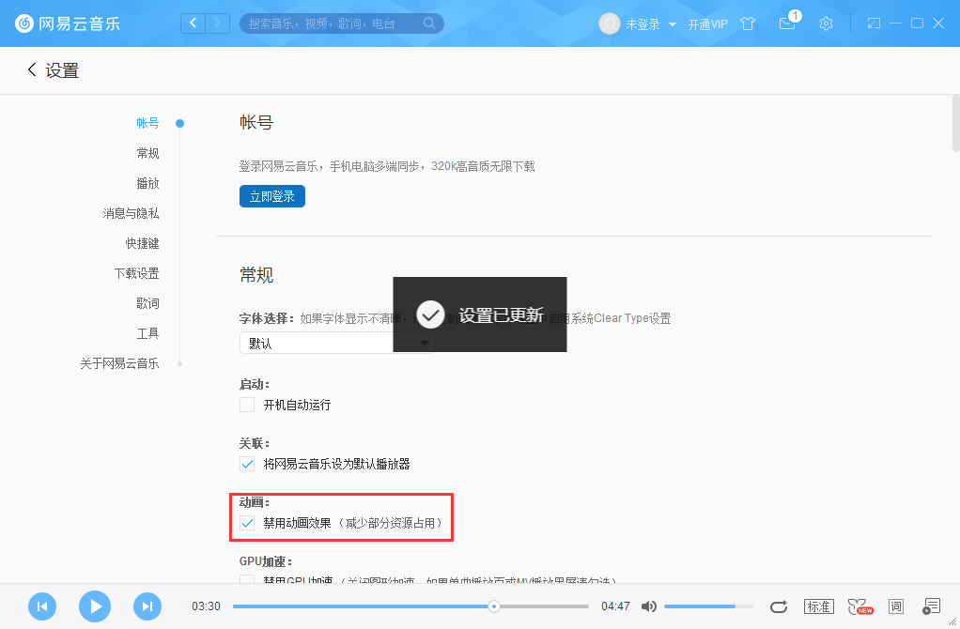This screenshot has height=629, width=960.
Task: Open 开通VIP membership link
Action: pyautogui.click(x=708, y=23)
